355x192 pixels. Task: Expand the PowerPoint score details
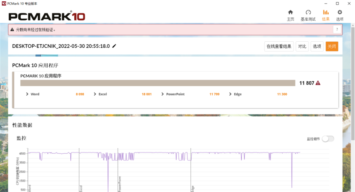click(x=163, y=94)
